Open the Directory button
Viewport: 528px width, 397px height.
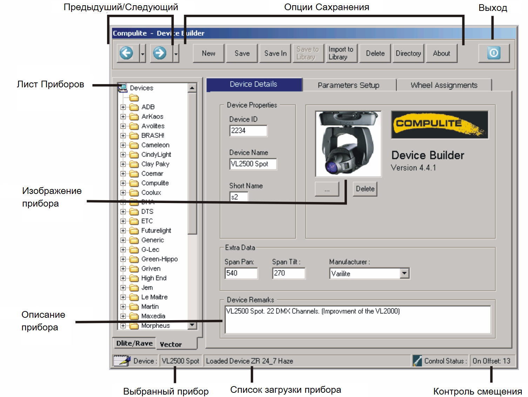(408, 53)
